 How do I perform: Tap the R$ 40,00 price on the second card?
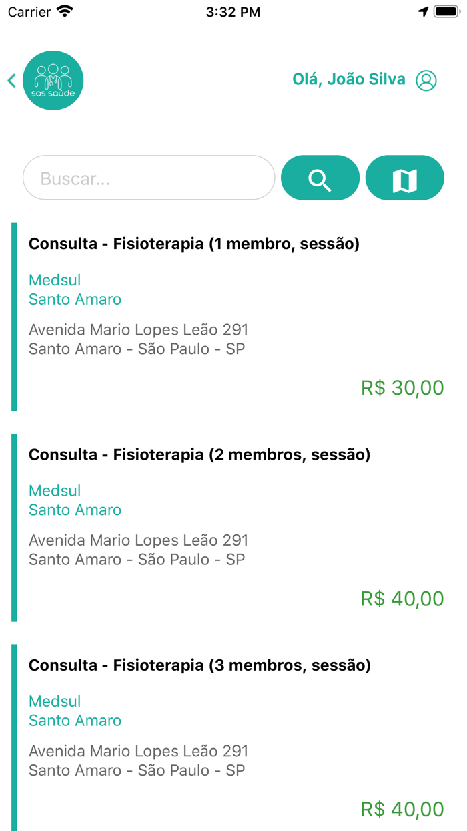[x=403, y=598]
